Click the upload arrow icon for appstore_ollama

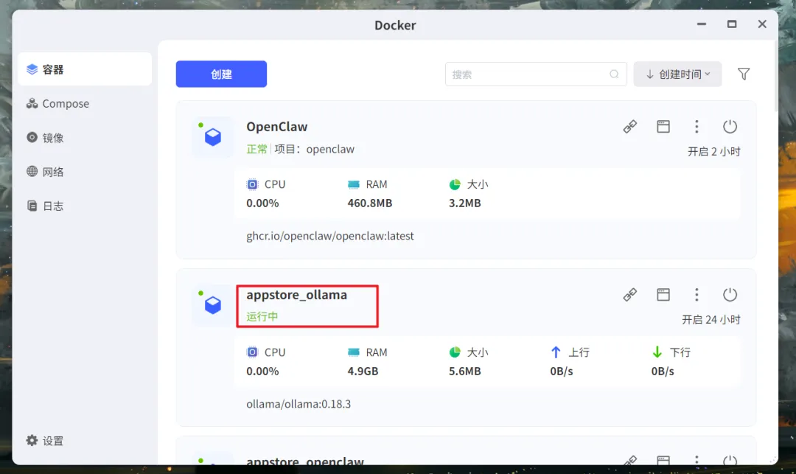click(x=556, y=352)
